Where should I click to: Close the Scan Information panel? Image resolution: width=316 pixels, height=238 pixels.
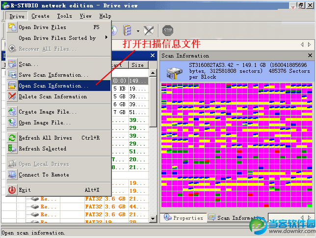pos(310,55)
